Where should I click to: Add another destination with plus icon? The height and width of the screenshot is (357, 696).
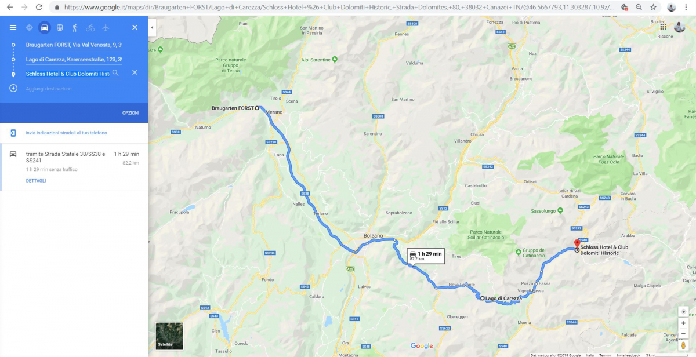click(x=13, y=88)
